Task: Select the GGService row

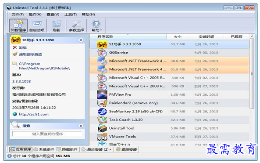Action: click(169, 53)
